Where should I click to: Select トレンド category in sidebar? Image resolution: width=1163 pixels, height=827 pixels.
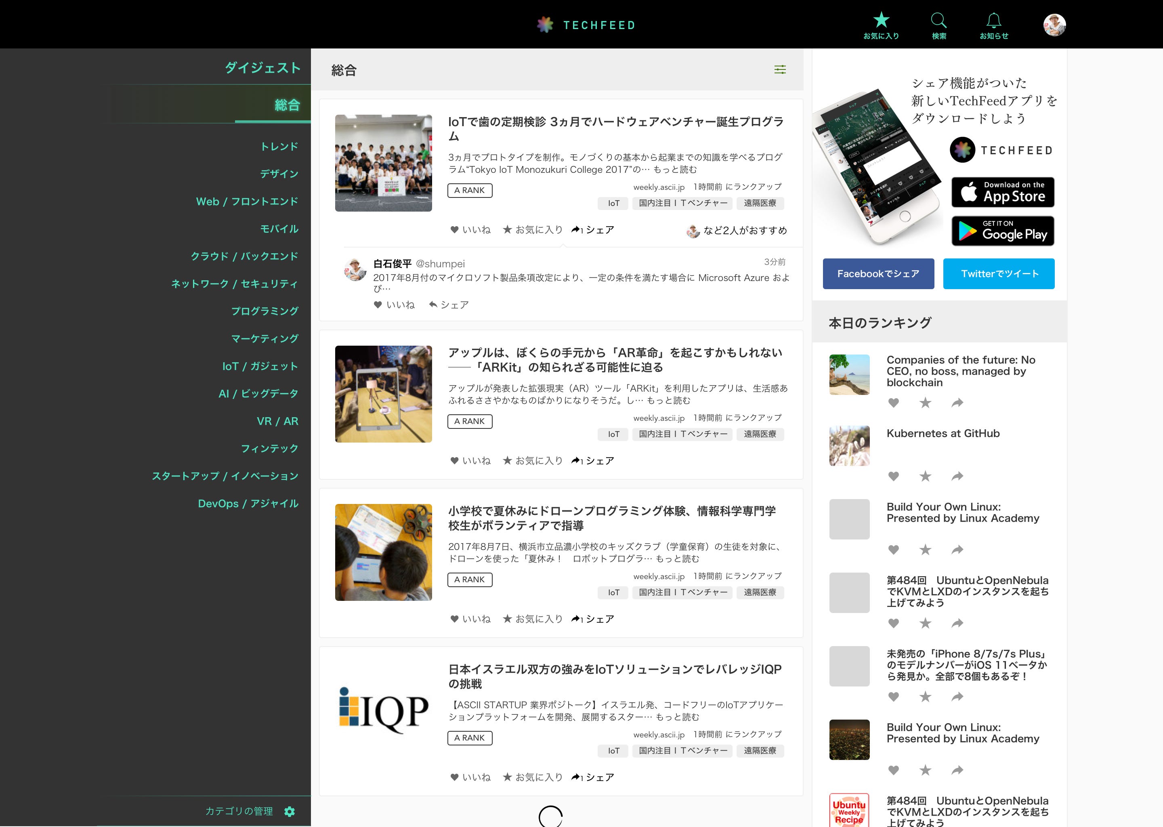pos(279,147)
